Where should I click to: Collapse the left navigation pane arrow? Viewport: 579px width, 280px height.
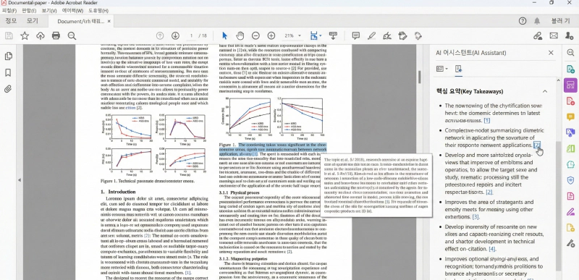(20, 180)
